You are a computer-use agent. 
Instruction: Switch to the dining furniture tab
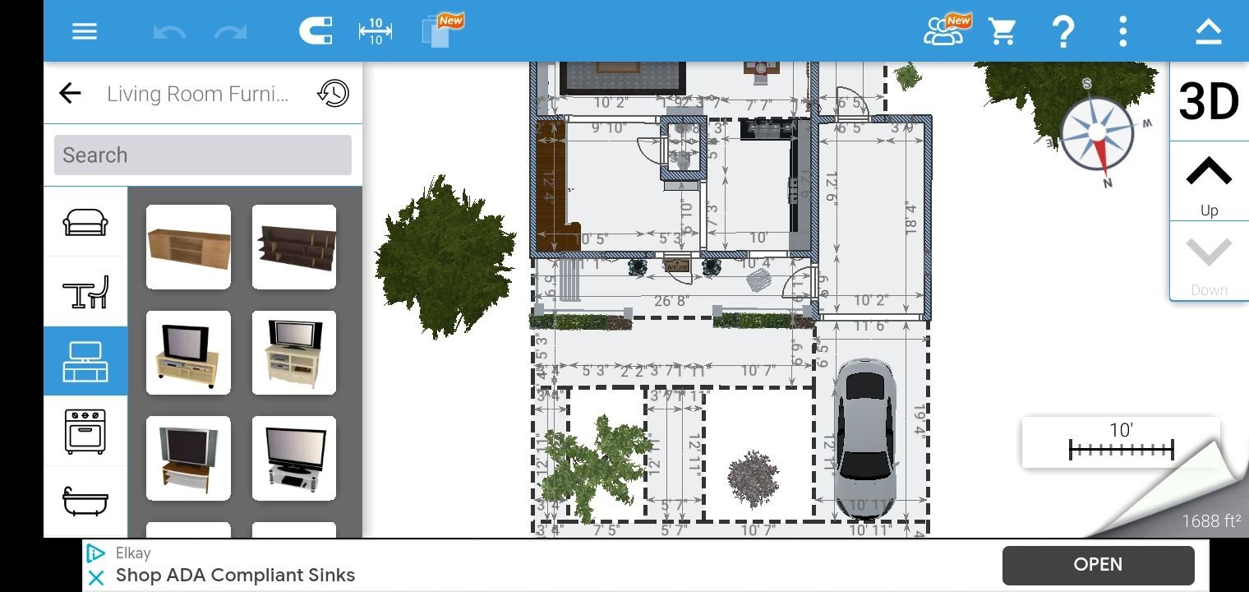(85, 290)
